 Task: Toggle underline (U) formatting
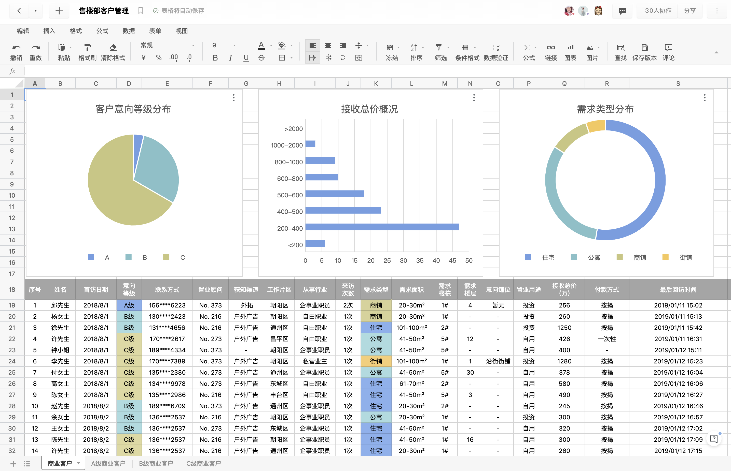point(246,57)
